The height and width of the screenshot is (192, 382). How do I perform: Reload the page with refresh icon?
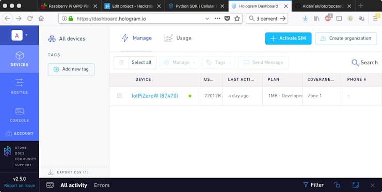(x=30, y=19)
